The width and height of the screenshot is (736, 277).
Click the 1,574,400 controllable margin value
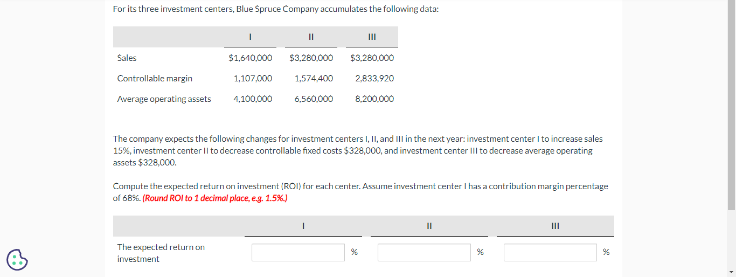[314, 78]
